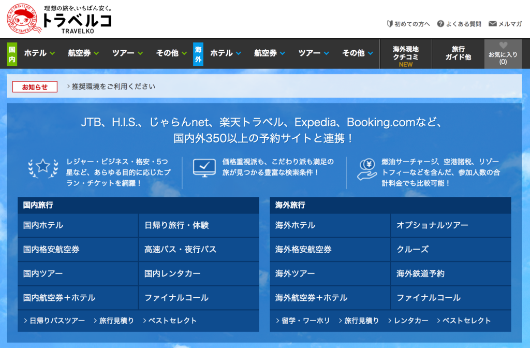Select overseas ファイナルコール tile

451,298
